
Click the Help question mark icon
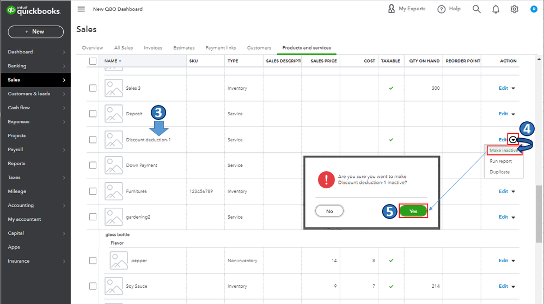[442, 9]
